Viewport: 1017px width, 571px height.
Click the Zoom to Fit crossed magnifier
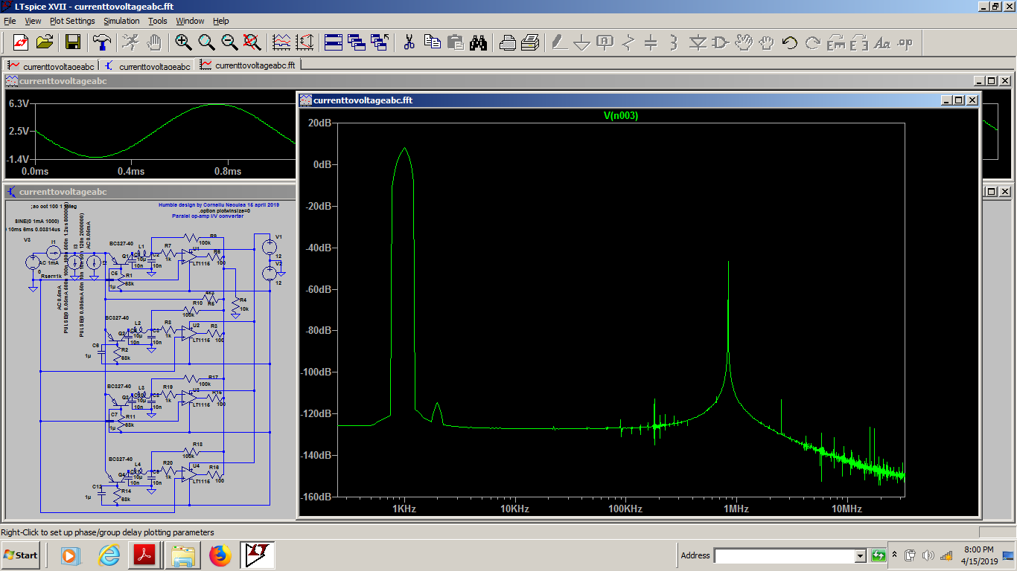coord(252,42)
